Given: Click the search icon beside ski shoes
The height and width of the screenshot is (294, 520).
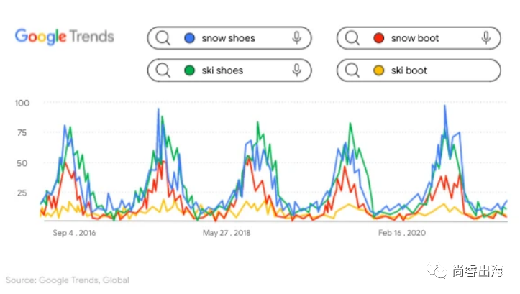Looking at the screenshot, I should tap(163, 70).
